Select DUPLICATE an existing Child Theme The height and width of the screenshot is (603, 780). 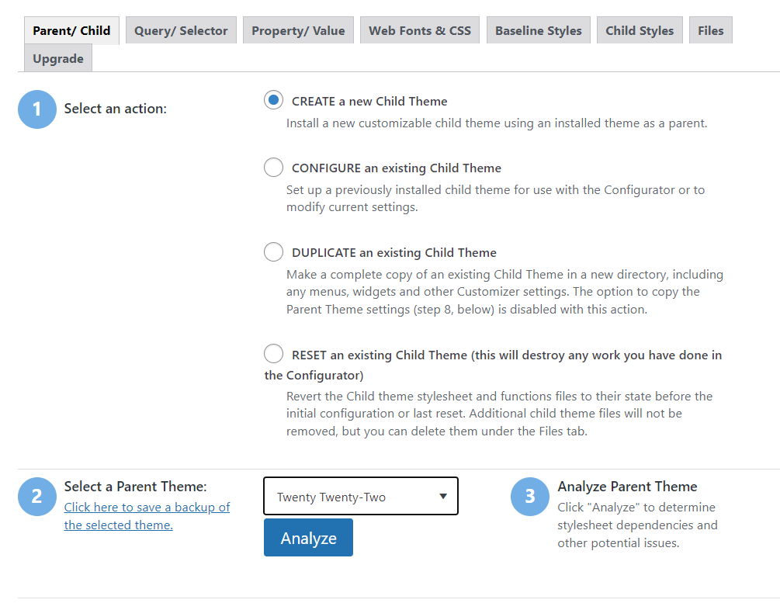pyautogui.click(x=273, y=252)
